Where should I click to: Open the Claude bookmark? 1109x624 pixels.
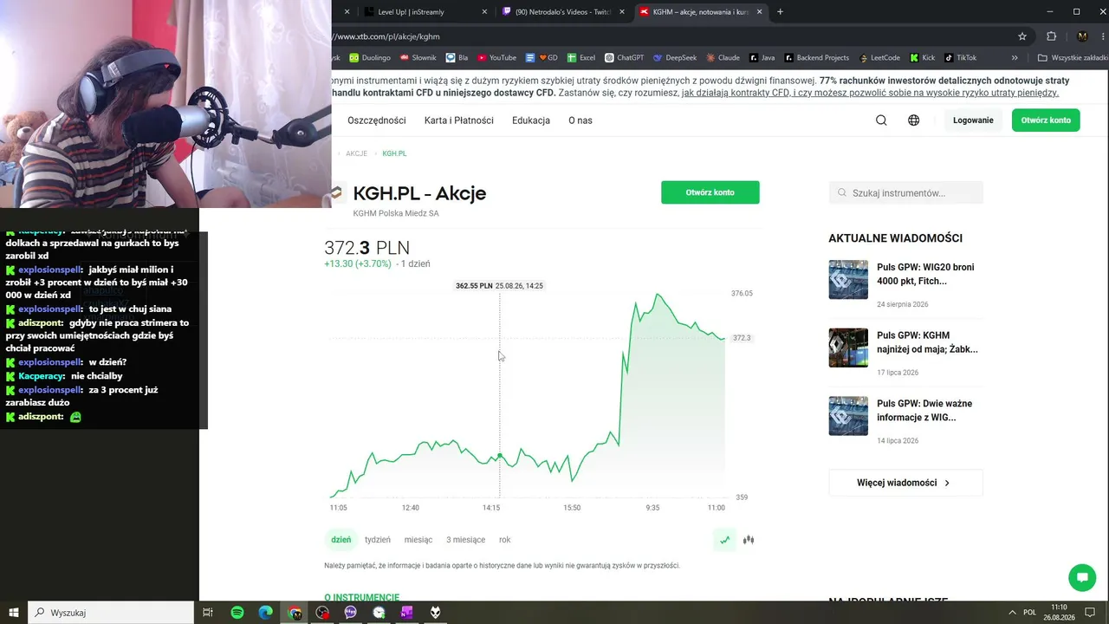[723, 58]
